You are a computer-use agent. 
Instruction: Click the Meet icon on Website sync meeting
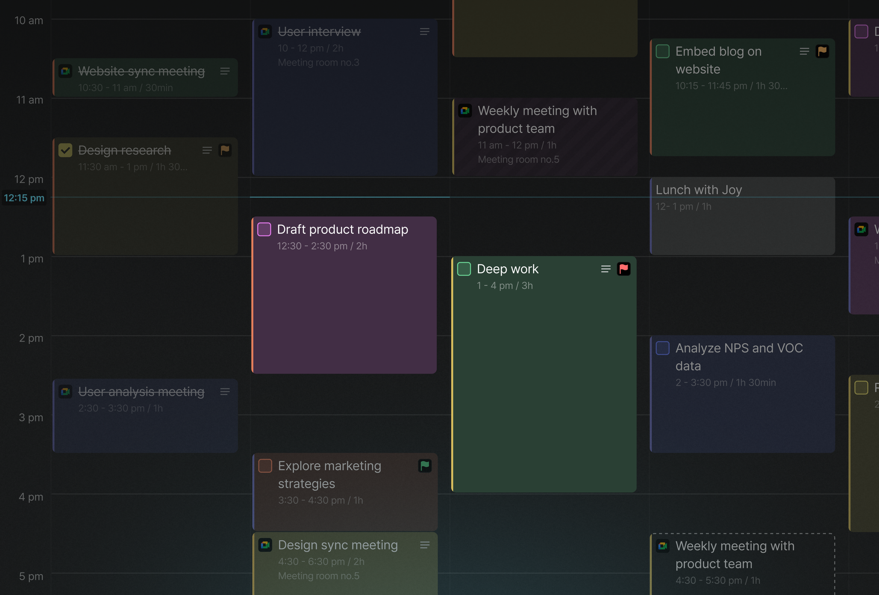tap(65, 71)
